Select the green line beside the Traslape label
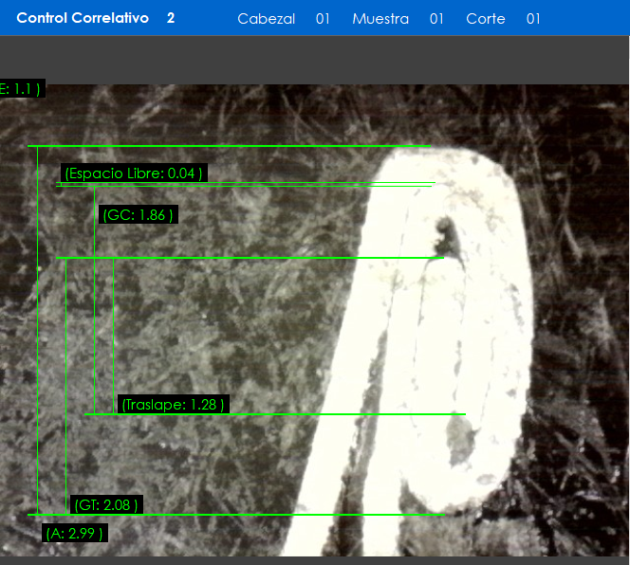The height and width of the screenshot is (565, 630). 342,413
